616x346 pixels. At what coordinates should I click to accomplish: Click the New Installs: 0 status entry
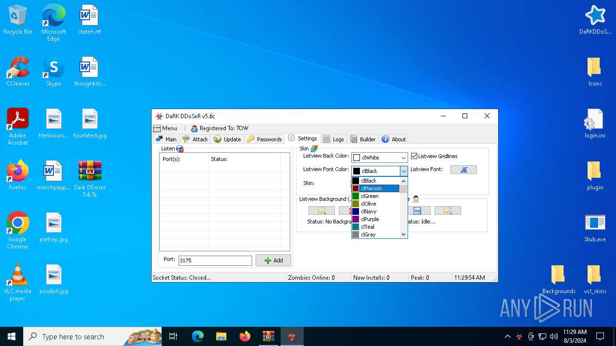[x=372, y=278]
